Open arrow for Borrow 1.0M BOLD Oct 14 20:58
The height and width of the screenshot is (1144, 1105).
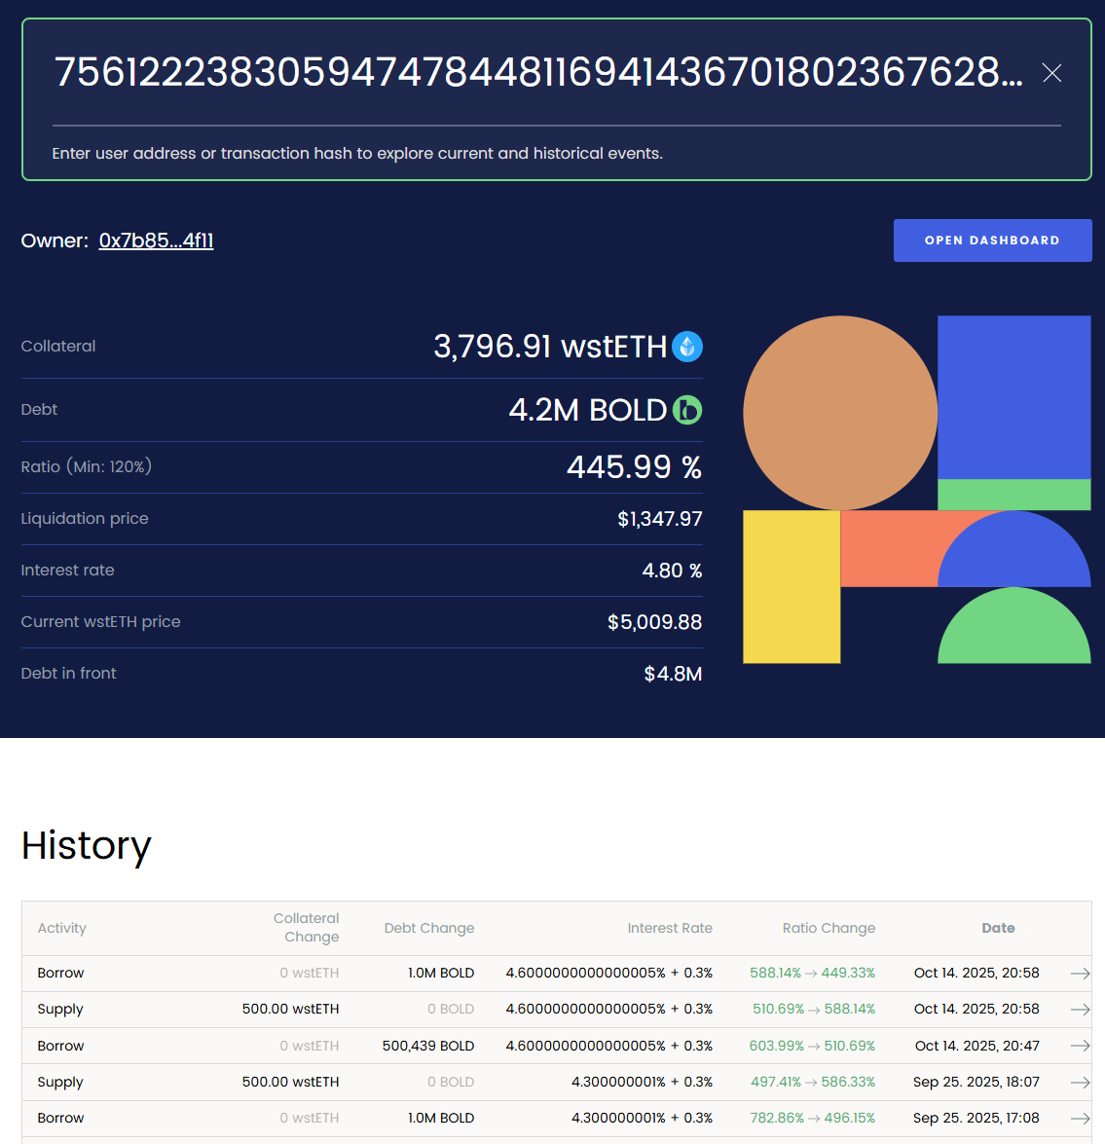1079,974
